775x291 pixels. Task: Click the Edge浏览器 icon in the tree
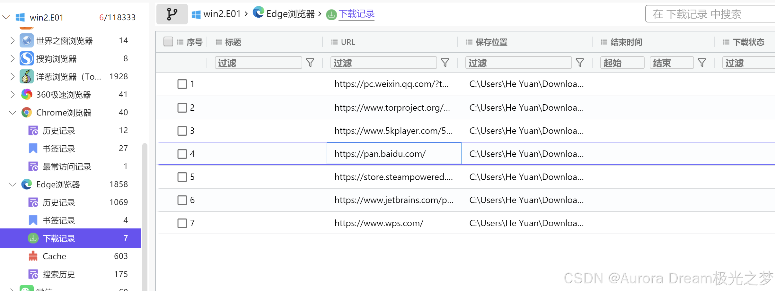(x=27, y=184)
